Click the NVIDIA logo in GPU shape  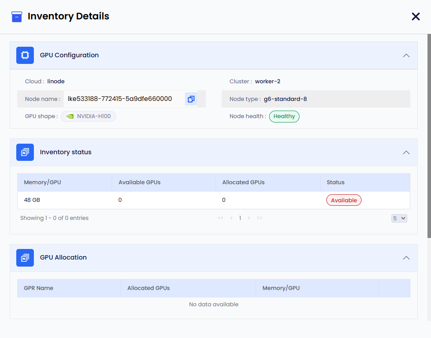click(70, 116)
